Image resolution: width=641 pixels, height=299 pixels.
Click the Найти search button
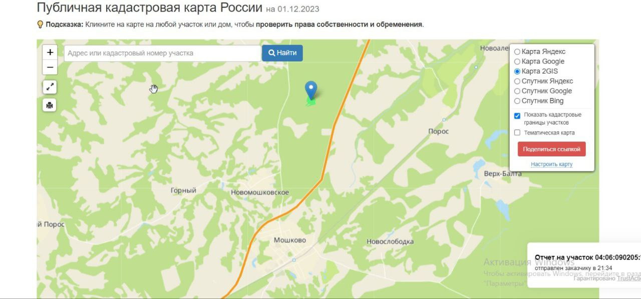(x=282, y=53)
